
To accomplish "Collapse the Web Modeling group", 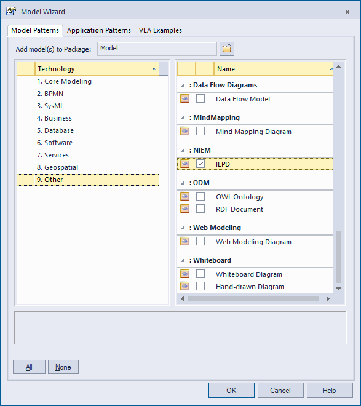I will pos(183,228).
